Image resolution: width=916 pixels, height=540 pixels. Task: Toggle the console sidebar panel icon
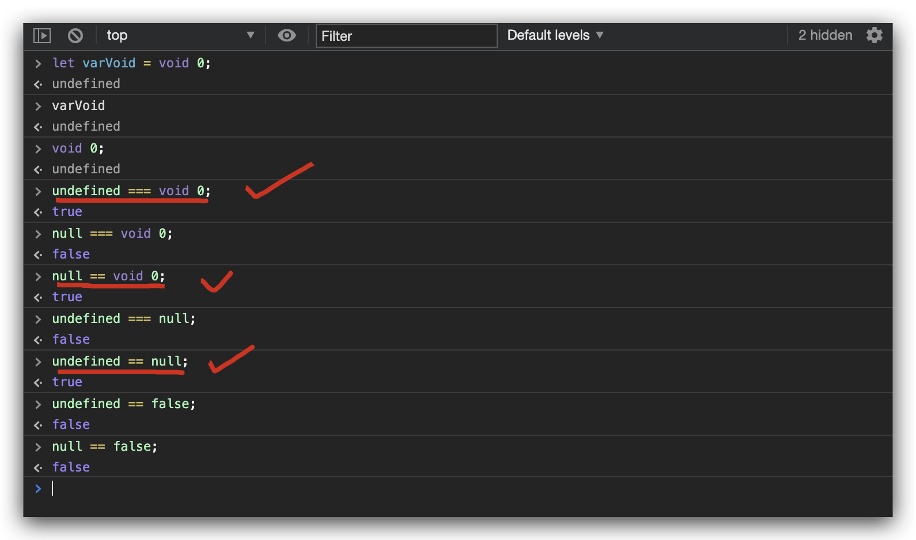pyautogui.click(x=42, y=36)
